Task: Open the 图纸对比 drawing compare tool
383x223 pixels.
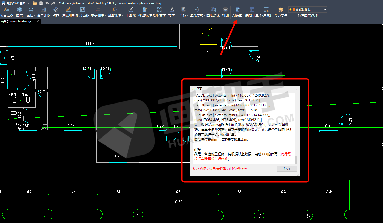Action: (213, 12)
